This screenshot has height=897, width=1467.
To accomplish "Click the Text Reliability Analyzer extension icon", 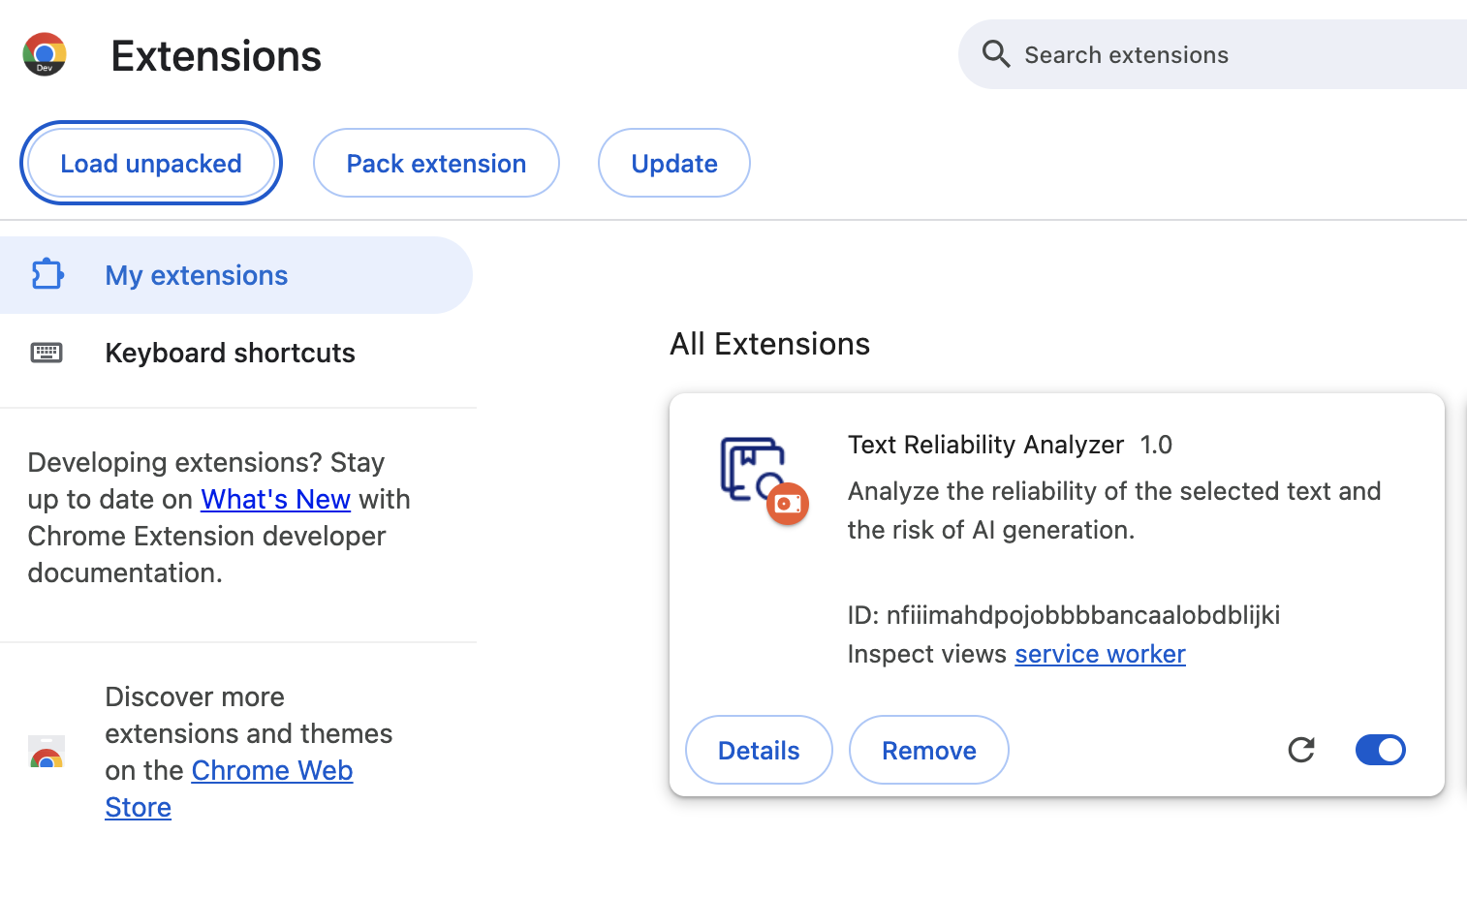I will click(764, 480).
